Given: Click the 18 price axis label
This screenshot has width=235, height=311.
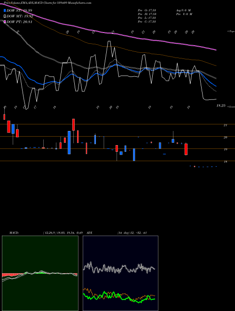Looking at the screenshot, I should pos(225,162).
